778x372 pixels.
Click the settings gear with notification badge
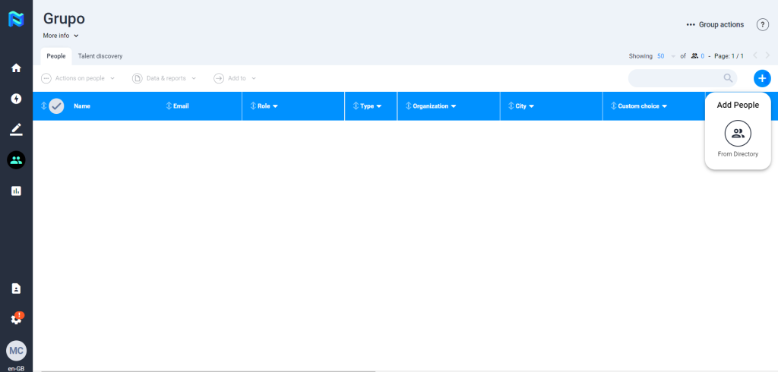(x=16, y=320)
